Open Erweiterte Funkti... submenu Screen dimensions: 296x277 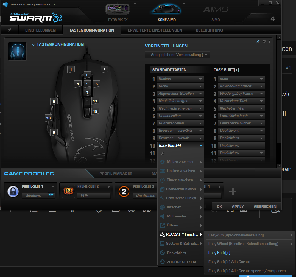(181, 198)
